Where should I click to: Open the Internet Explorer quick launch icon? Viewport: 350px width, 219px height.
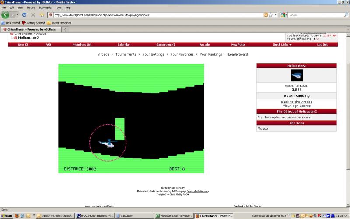22,216
